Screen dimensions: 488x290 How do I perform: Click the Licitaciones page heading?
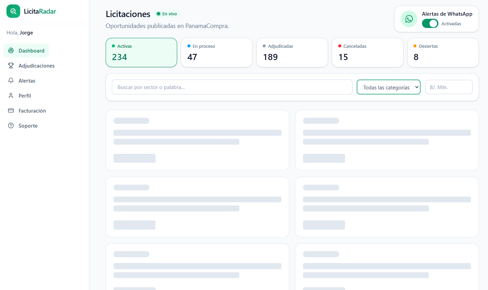tap(128, 14)
